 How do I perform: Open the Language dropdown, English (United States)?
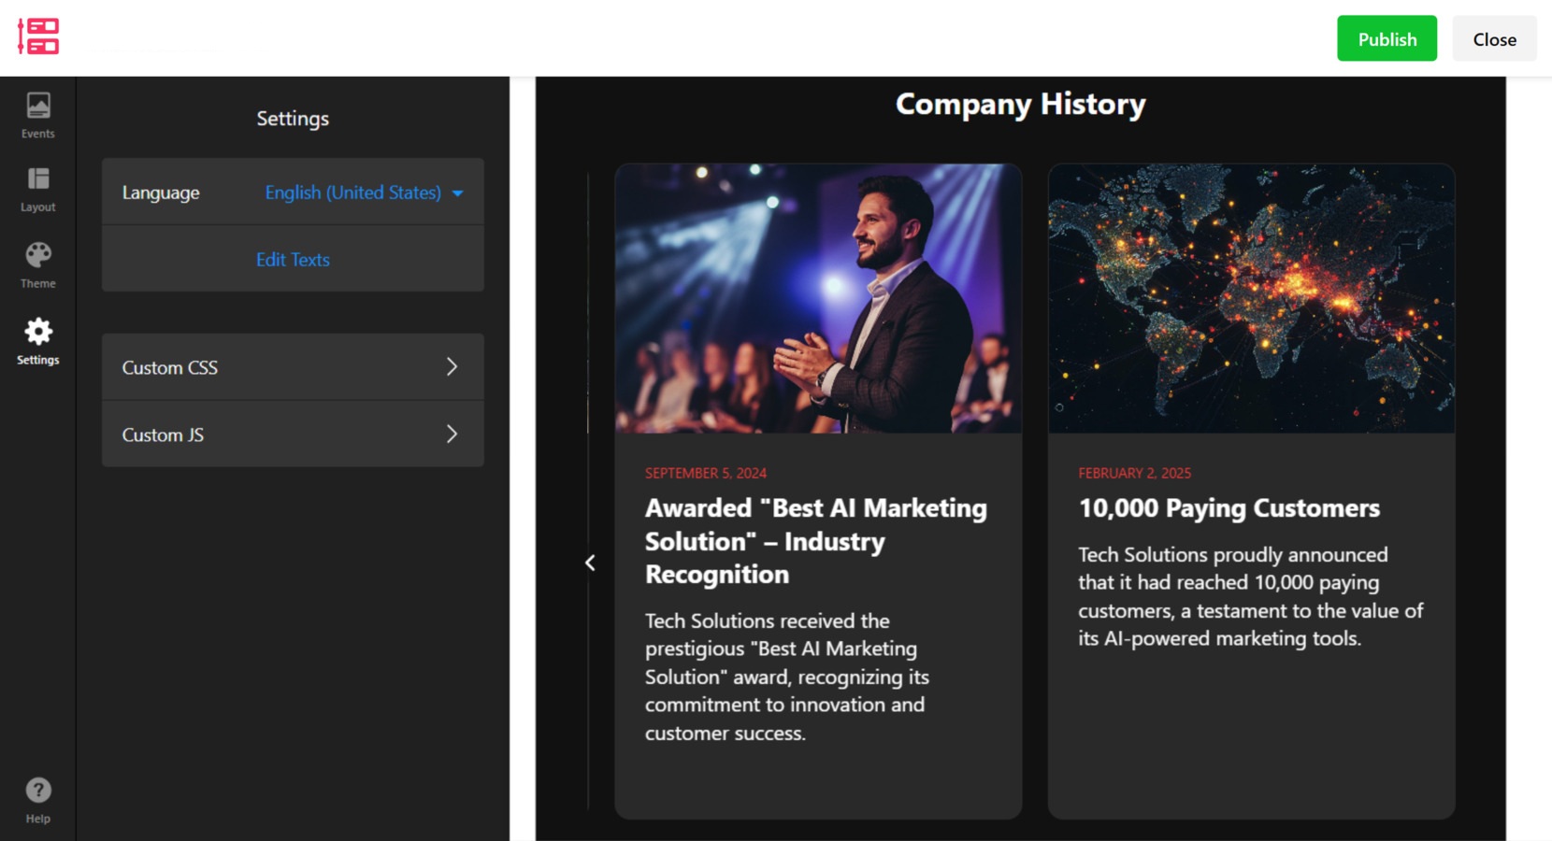pos(364,192)
